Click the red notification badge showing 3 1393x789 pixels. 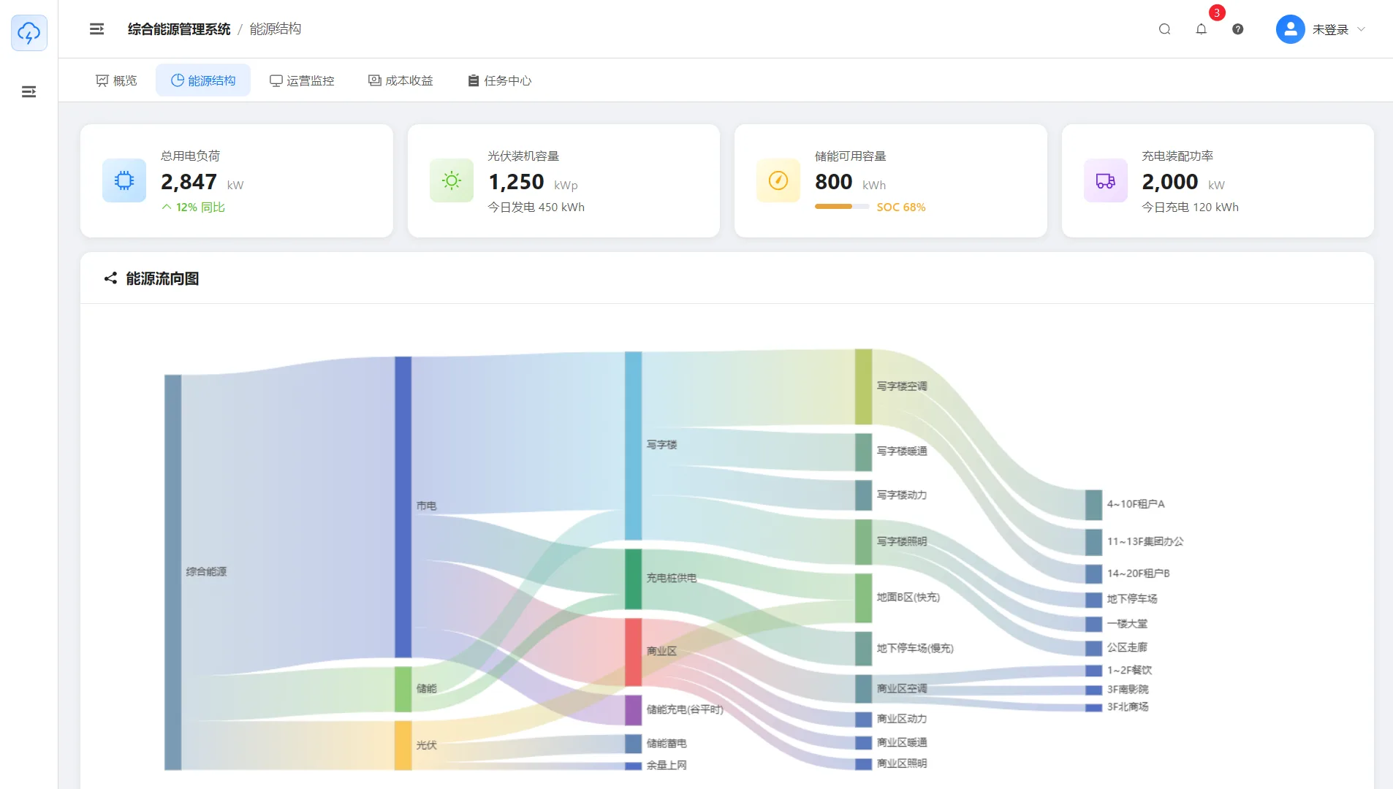[1216, 13]
